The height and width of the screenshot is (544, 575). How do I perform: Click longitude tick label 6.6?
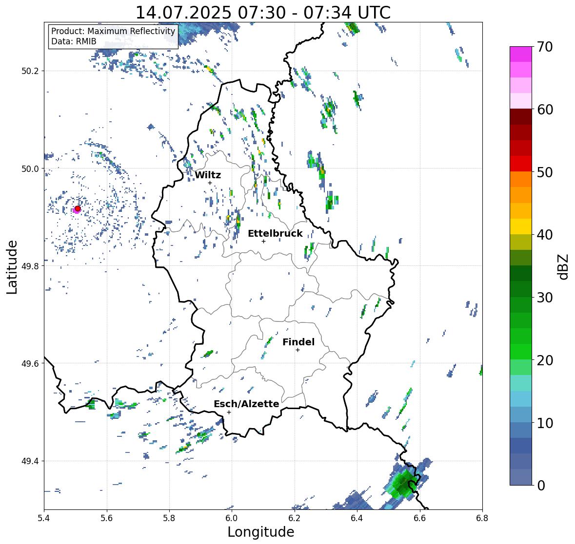click(x=420, y=518)
